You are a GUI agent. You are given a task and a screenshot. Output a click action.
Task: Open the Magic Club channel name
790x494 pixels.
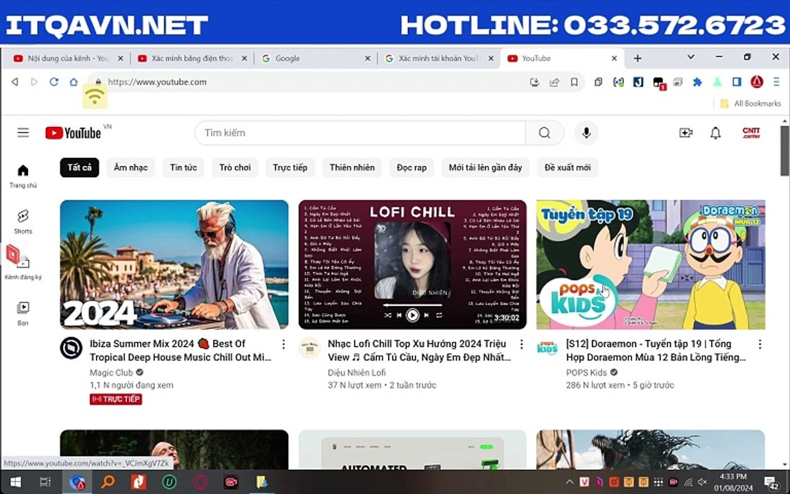coord(111,373)
